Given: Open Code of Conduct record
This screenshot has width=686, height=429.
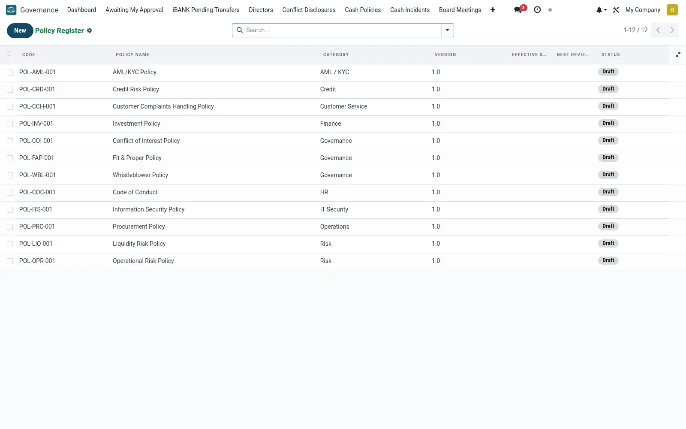Looking at the screenshot, I should [135, 192].
